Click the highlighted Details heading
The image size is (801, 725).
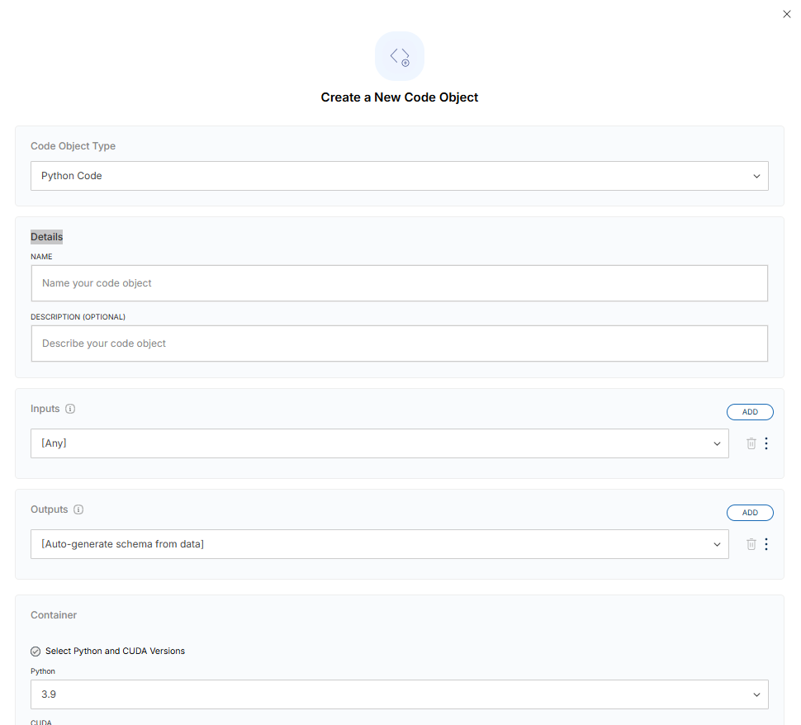click(x=46, y=237)
